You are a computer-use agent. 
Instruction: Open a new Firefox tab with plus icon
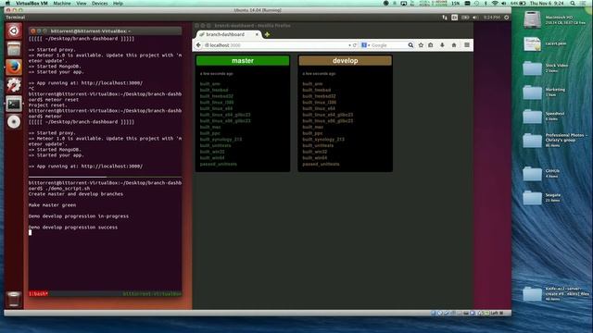coord(267,34)
